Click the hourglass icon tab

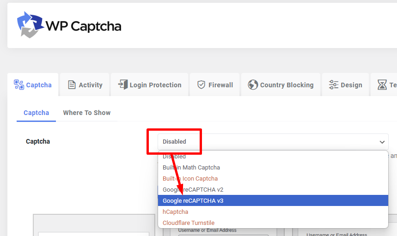(x=382, y=85)
